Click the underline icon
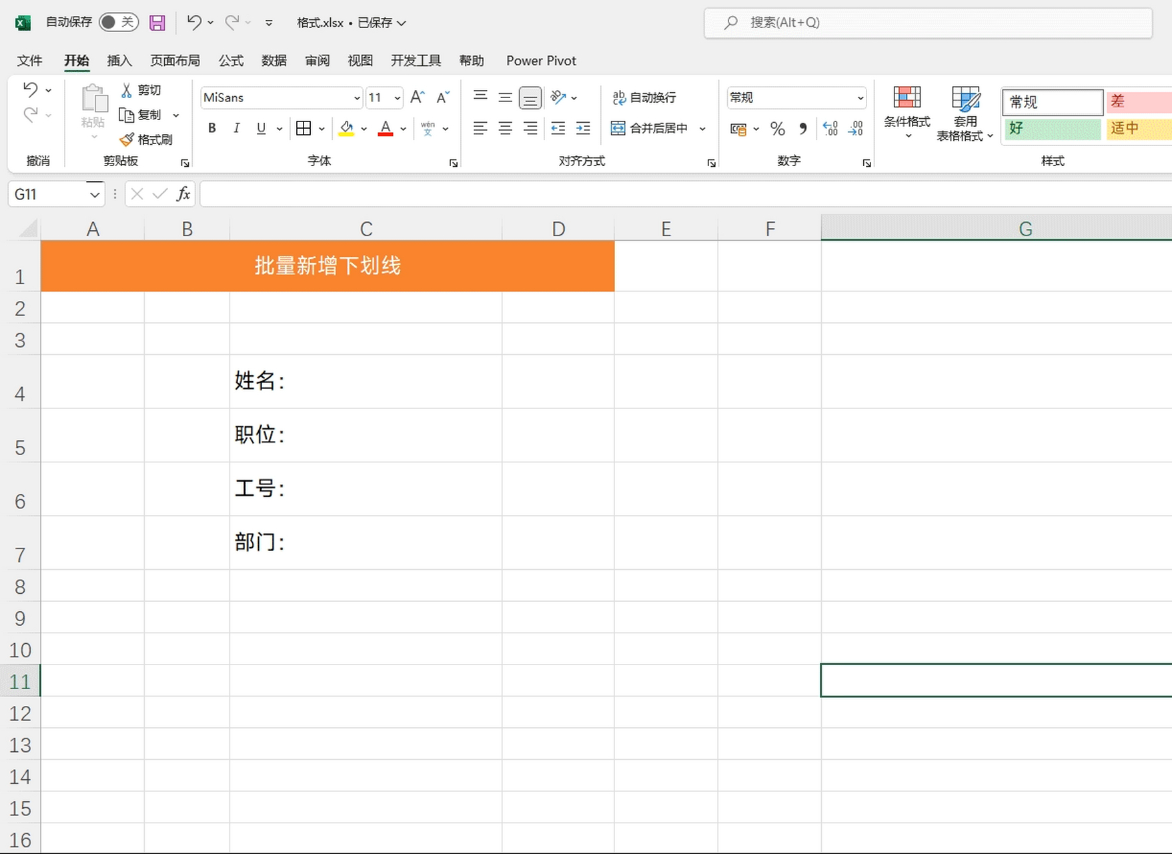This screenshot has height=854, width=1172. (x=261, y=128)
